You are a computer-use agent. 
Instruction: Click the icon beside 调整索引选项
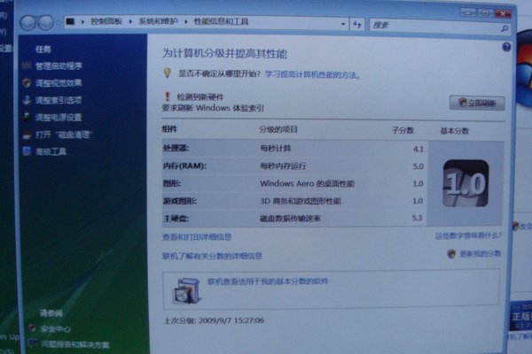tap(27, 100)
